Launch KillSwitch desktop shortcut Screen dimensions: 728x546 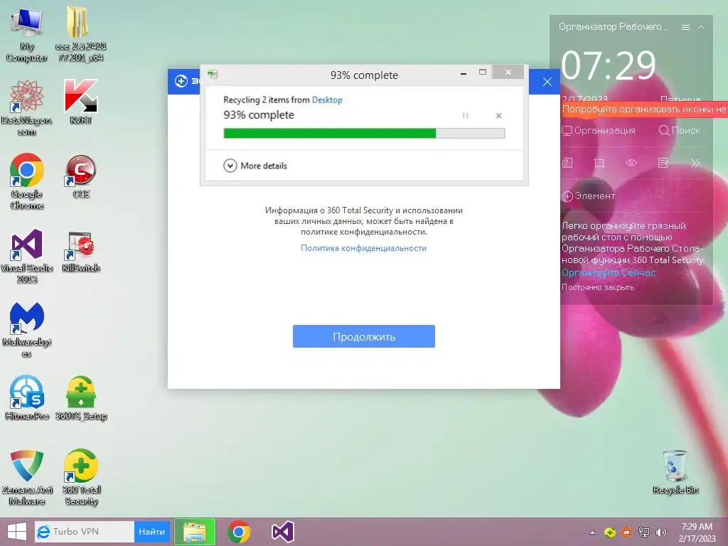tap(81, 251)
